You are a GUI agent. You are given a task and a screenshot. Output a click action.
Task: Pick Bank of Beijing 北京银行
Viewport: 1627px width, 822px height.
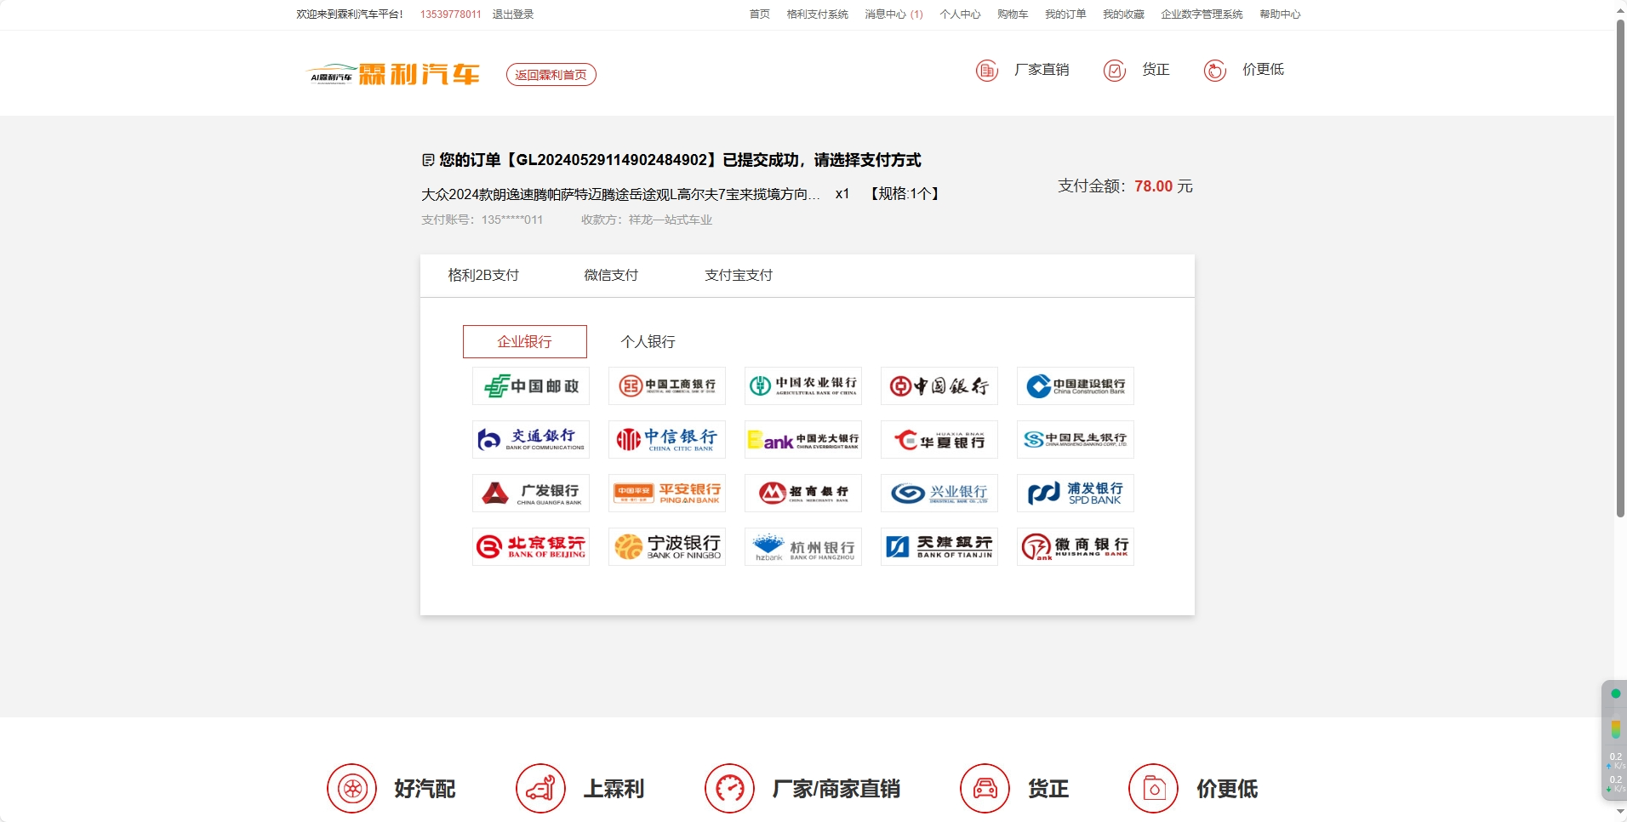pyautogui.click(x=531, y=546)
